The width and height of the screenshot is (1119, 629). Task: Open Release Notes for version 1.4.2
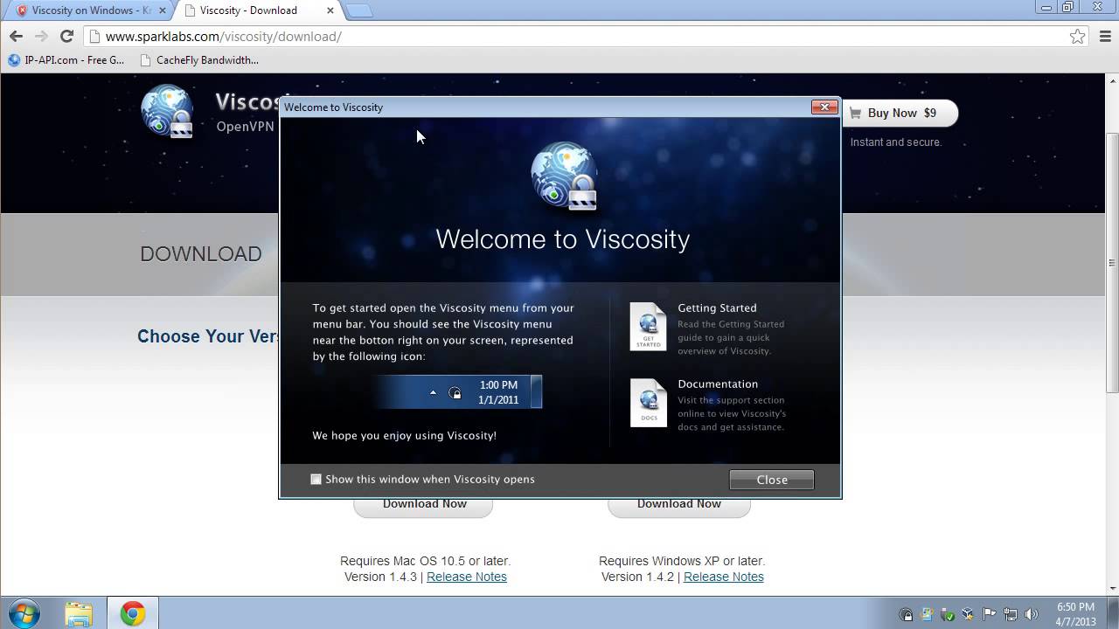[724, 577]
